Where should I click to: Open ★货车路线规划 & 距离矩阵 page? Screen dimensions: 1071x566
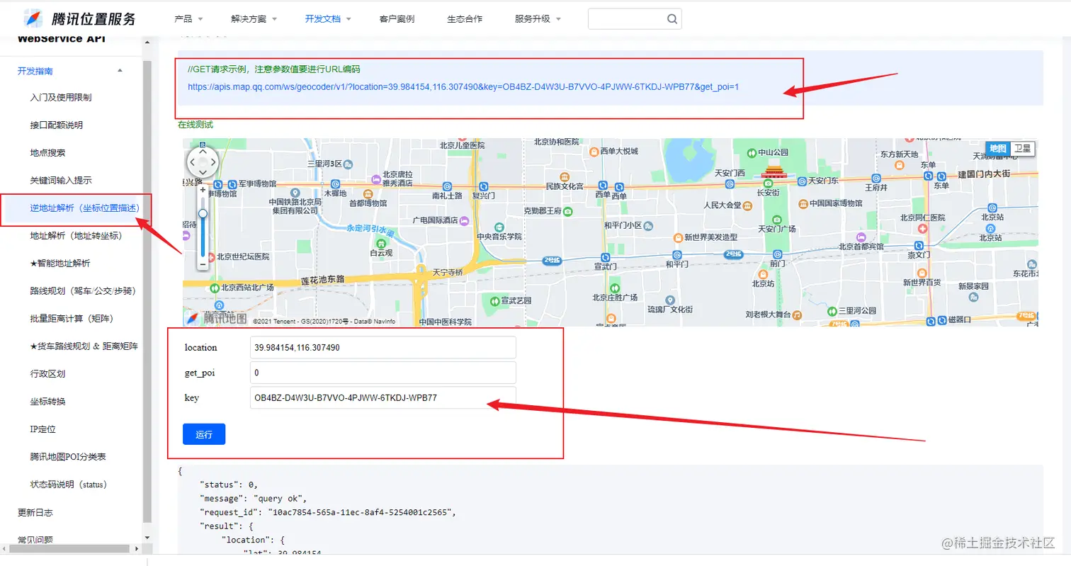click(84, 346)
